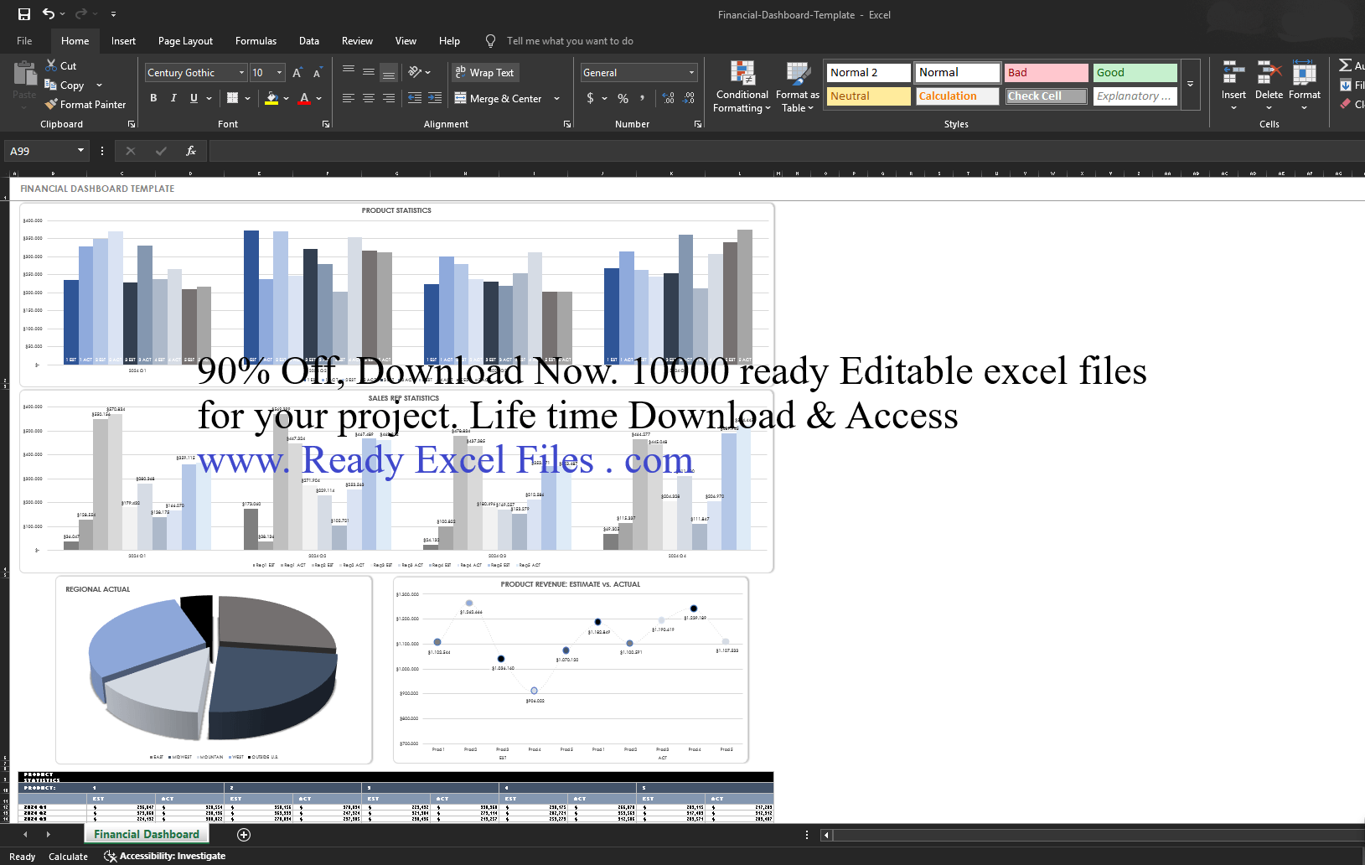1365x865 pixels.
Task: Open font size 10 dropdown
Action: click(x=279, y=73)
